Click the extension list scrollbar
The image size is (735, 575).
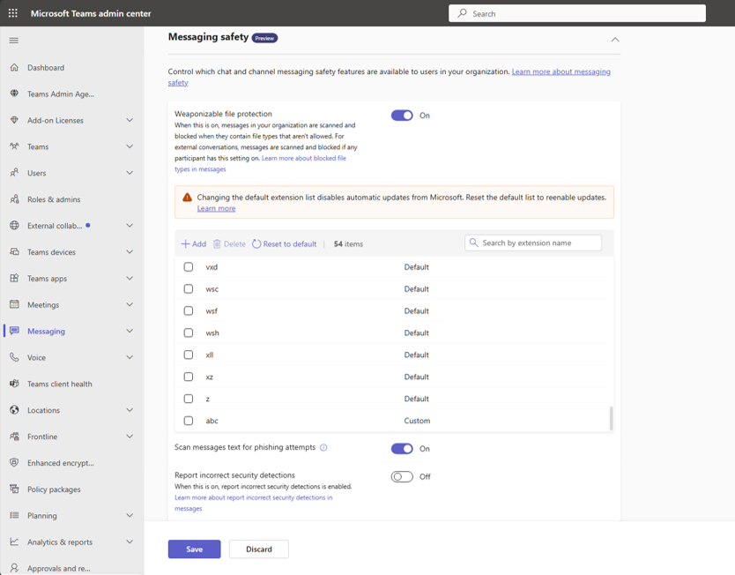611,418
